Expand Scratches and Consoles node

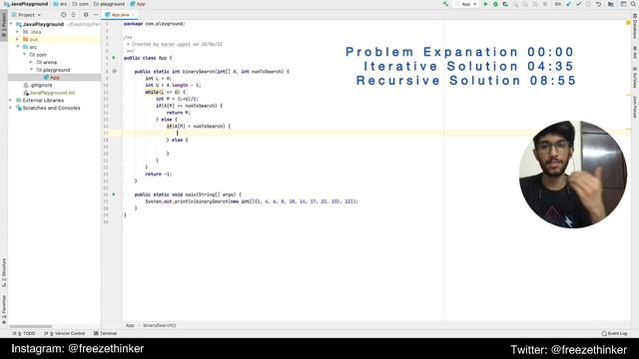[11, 108]
